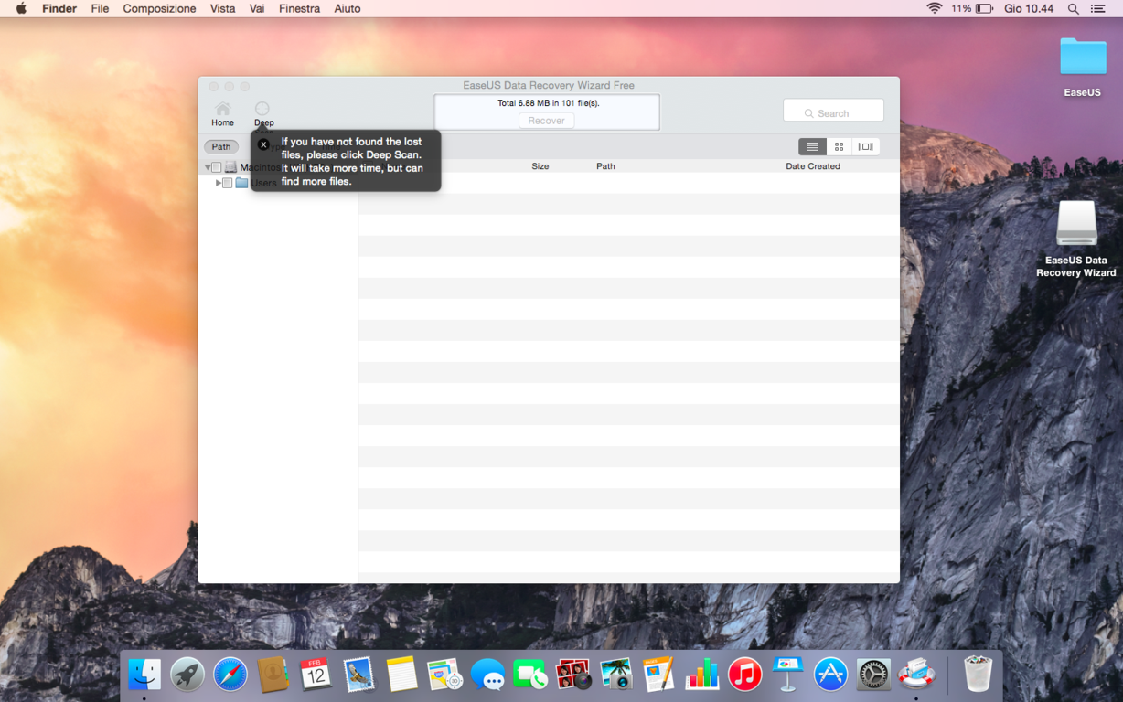Open the Wi-Fi status menu
The image size is (1123, 702).
pyautogui.click(x=934, y=8)
